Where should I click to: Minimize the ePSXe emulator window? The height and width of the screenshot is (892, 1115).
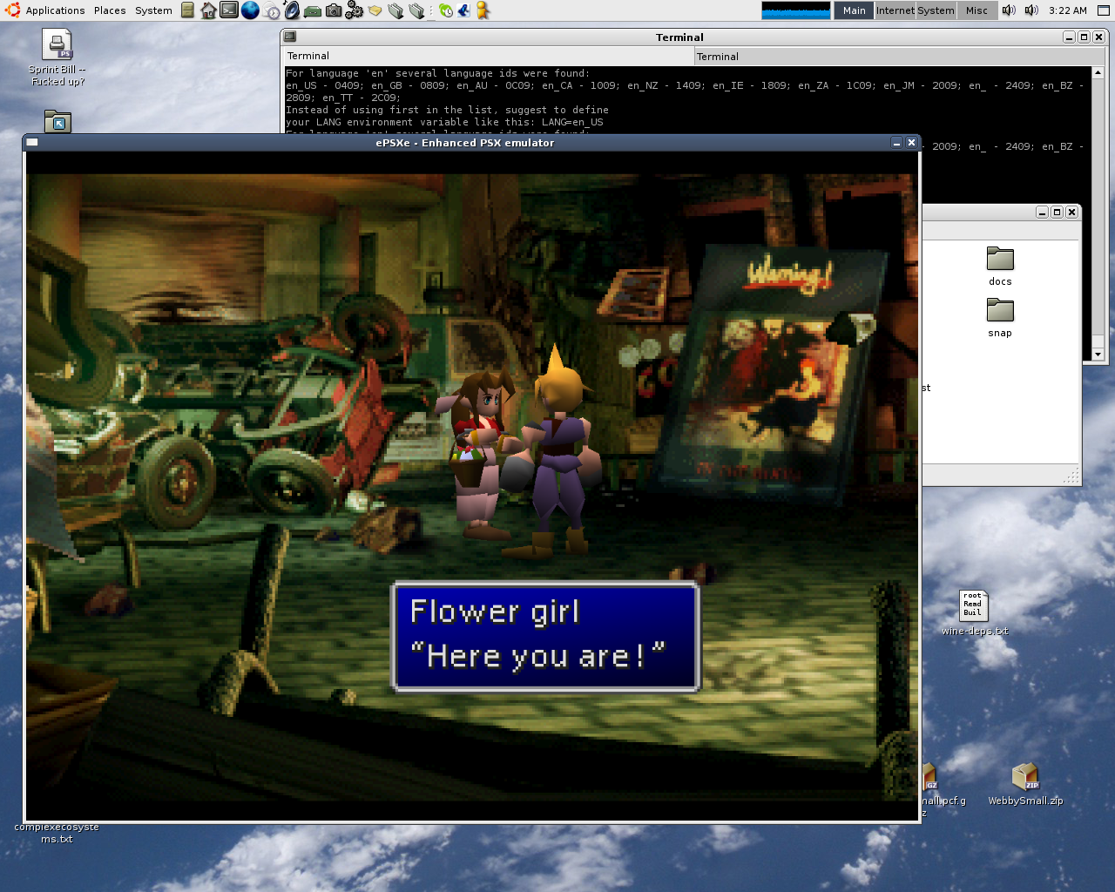pyautogui.click(x=896, y=142)
